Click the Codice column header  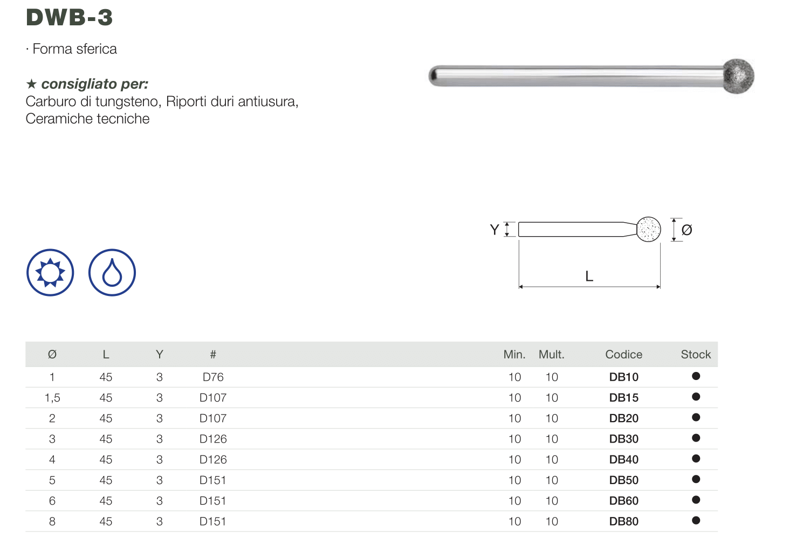pos(623,355)
